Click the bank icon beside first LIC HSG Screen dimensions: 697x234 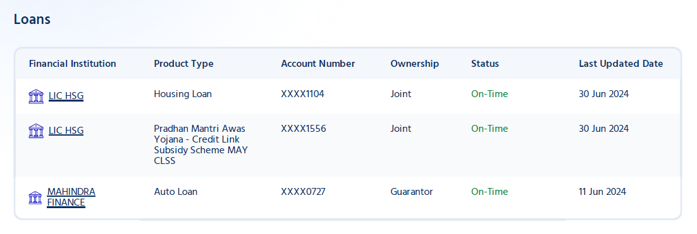(x=36, y=96)
